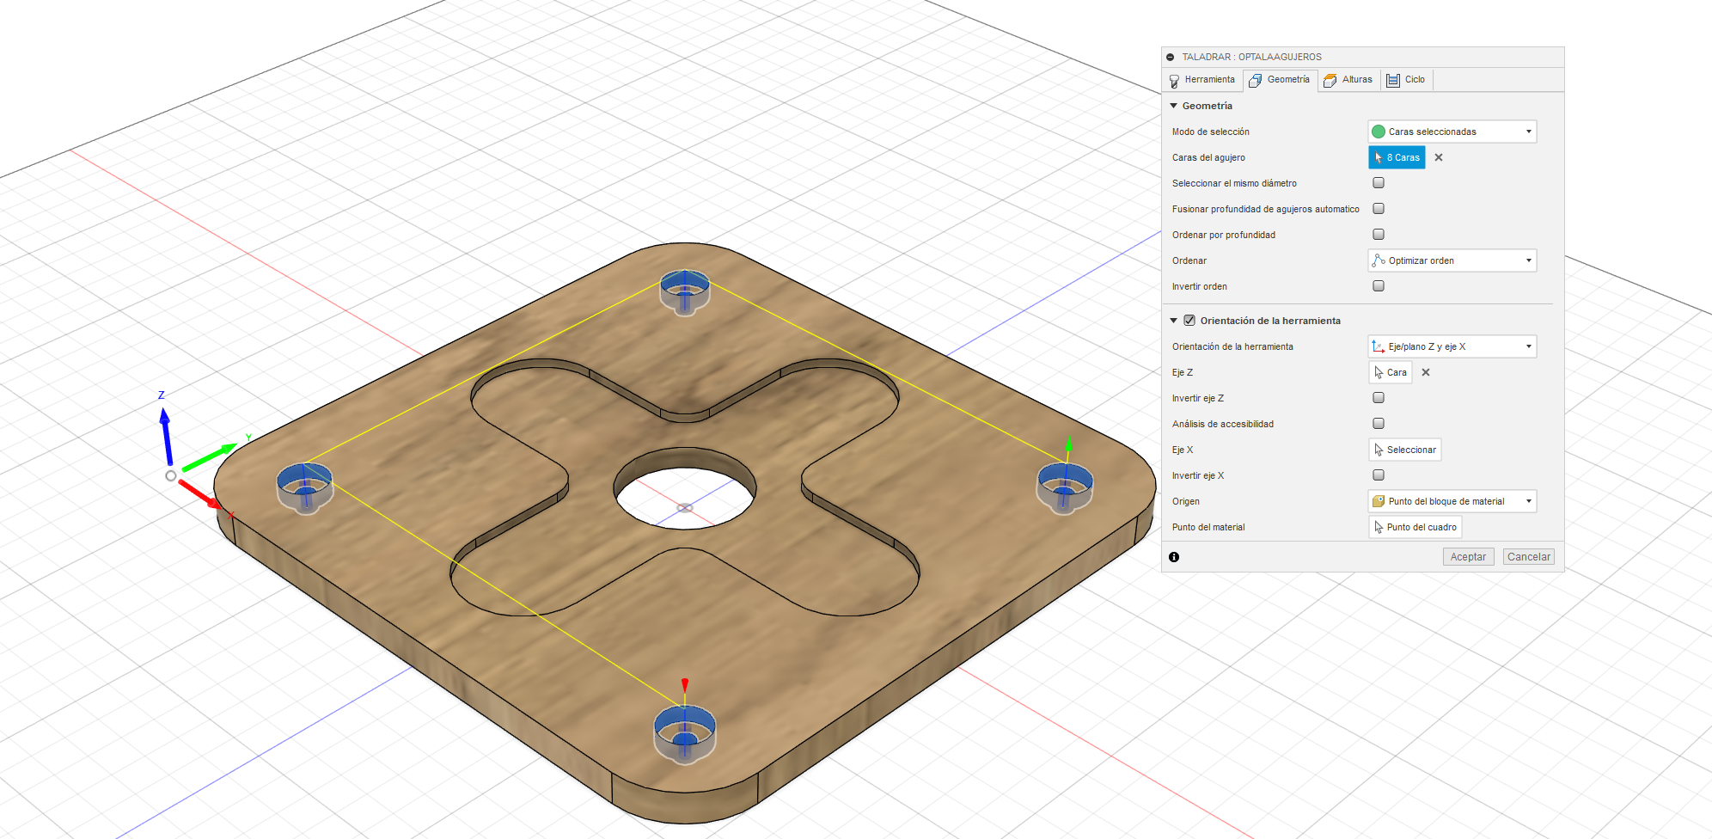Viewport: 1712px width, 839px height.
Task: Click the Alturas tab layers icon
Action: (x=1330, y=81)
